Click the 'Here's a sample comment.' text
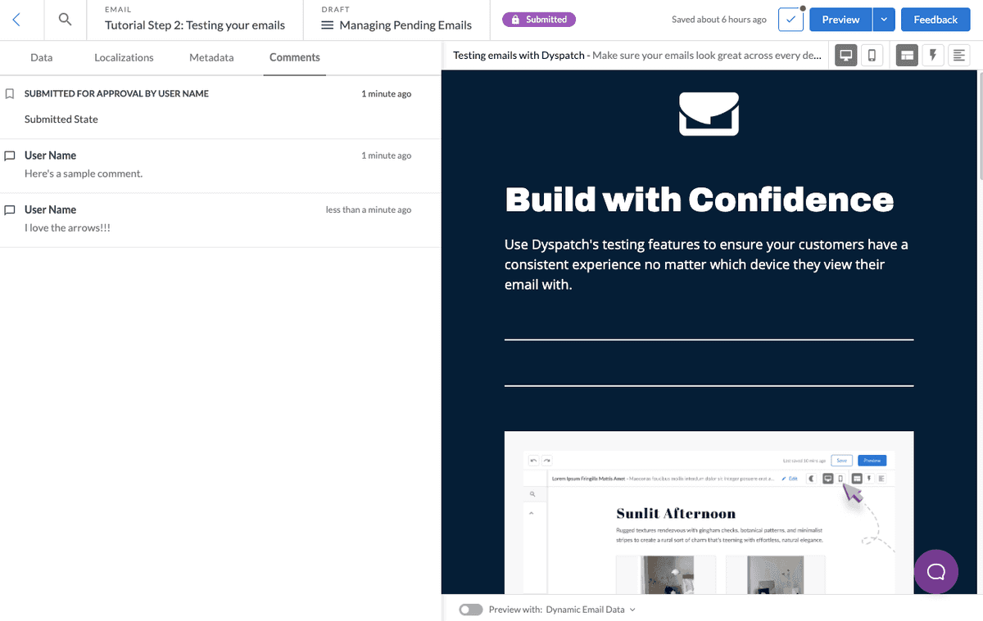The image size is (983, 621). (x=84, y=173)
